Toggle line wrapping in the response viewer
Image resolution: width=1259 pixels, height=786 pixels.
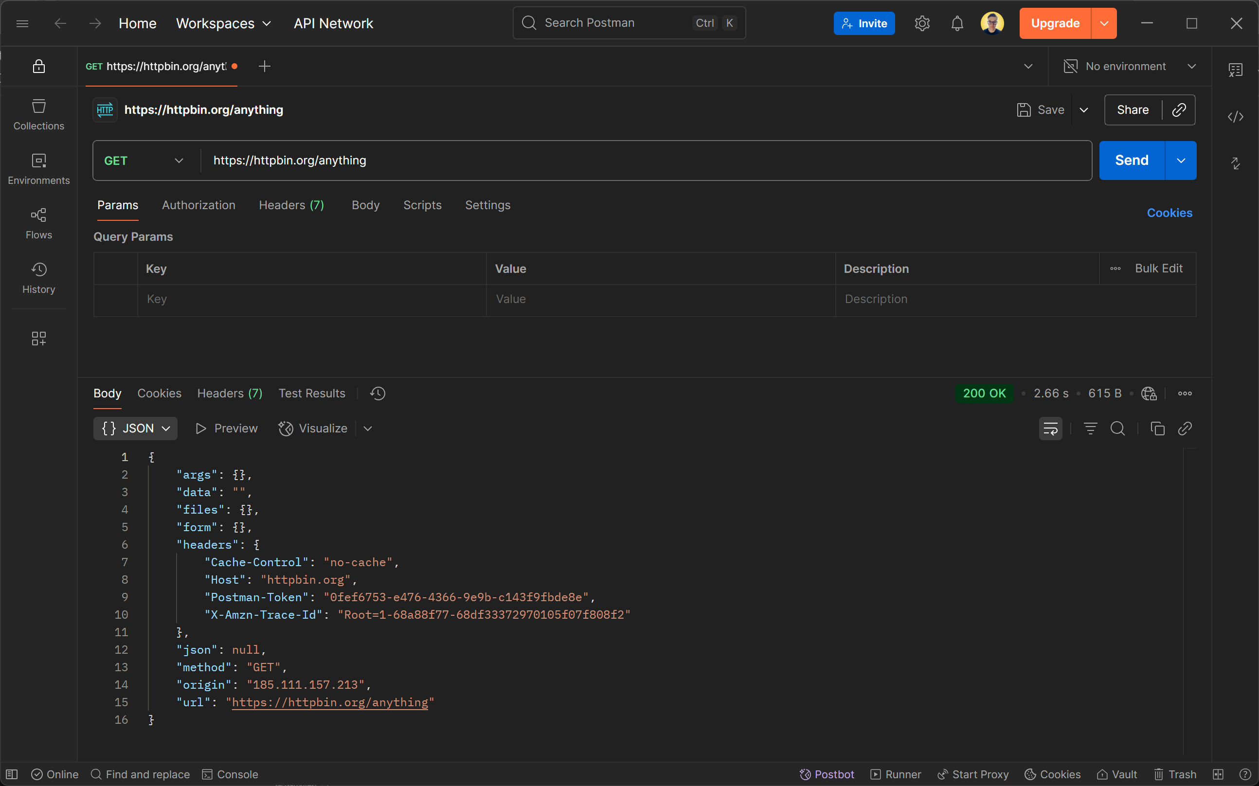coord(1051,429)
